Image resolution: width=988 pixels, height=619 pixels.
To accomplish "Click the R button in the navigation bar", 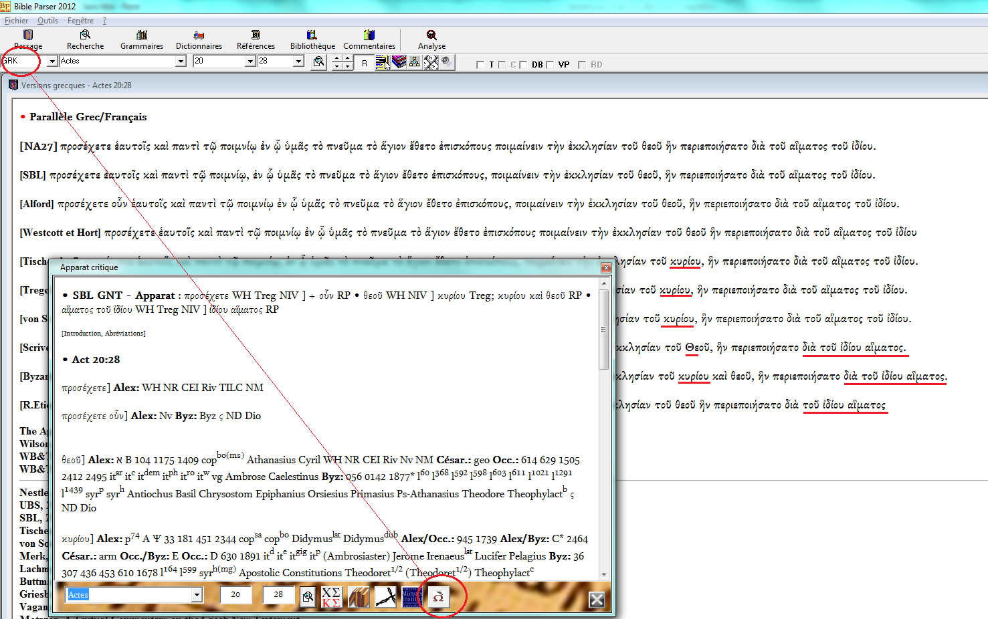I will [365, 63].
